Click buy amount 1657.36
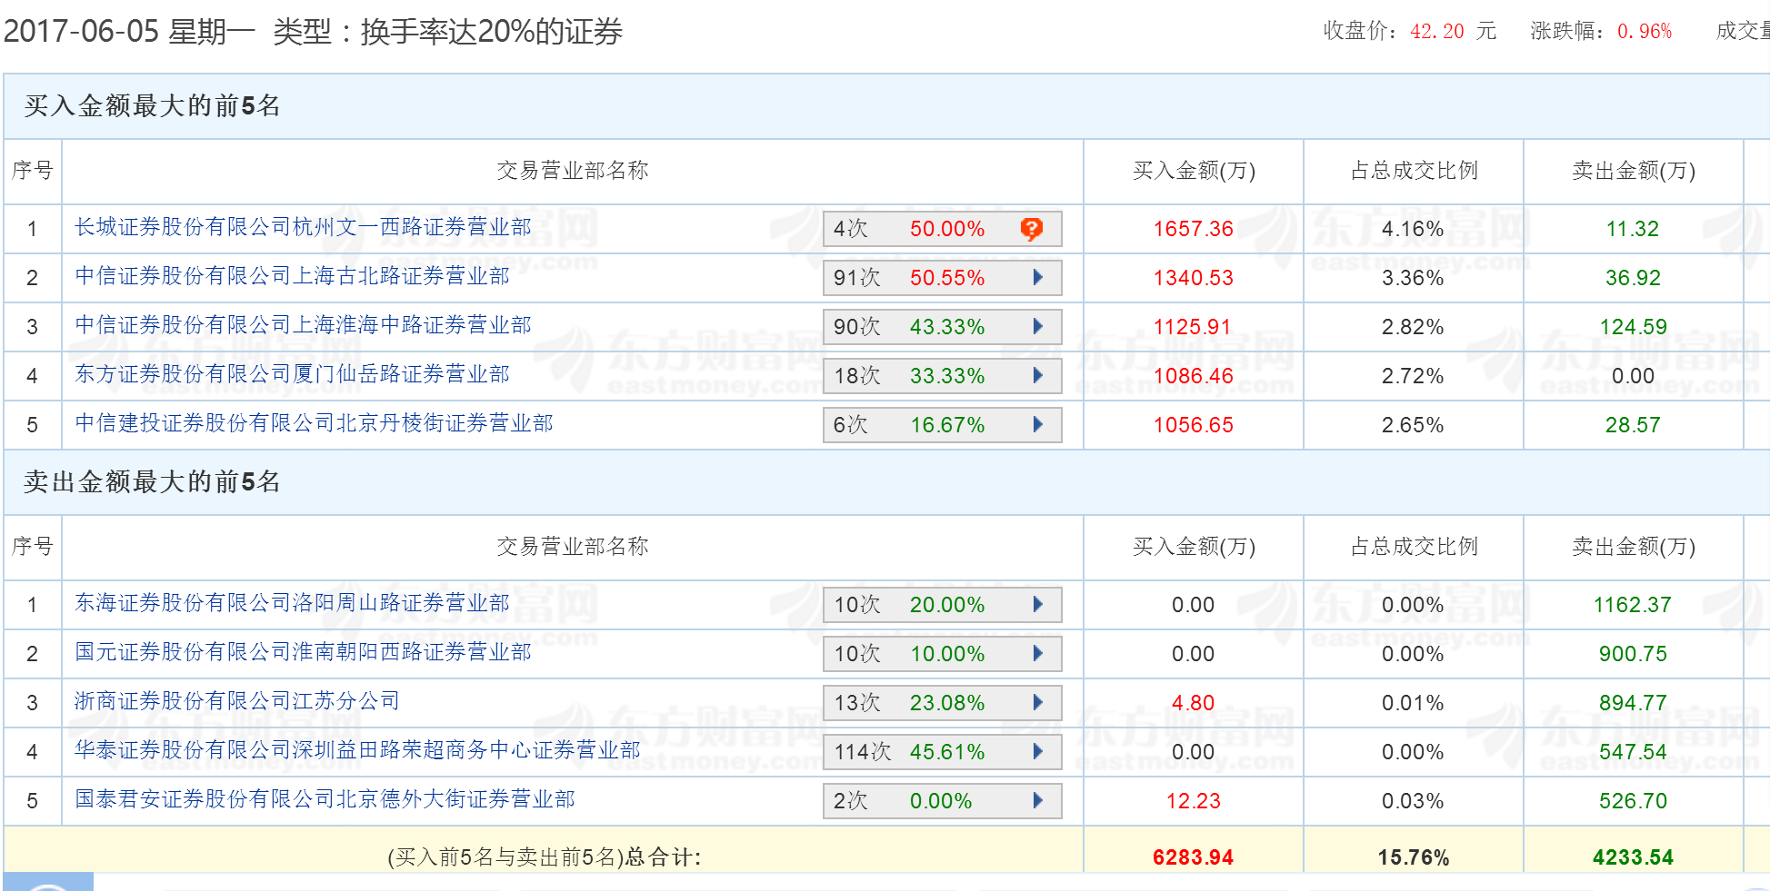The height and width of the screenshot is (891, 1770). pos(1193,229)
